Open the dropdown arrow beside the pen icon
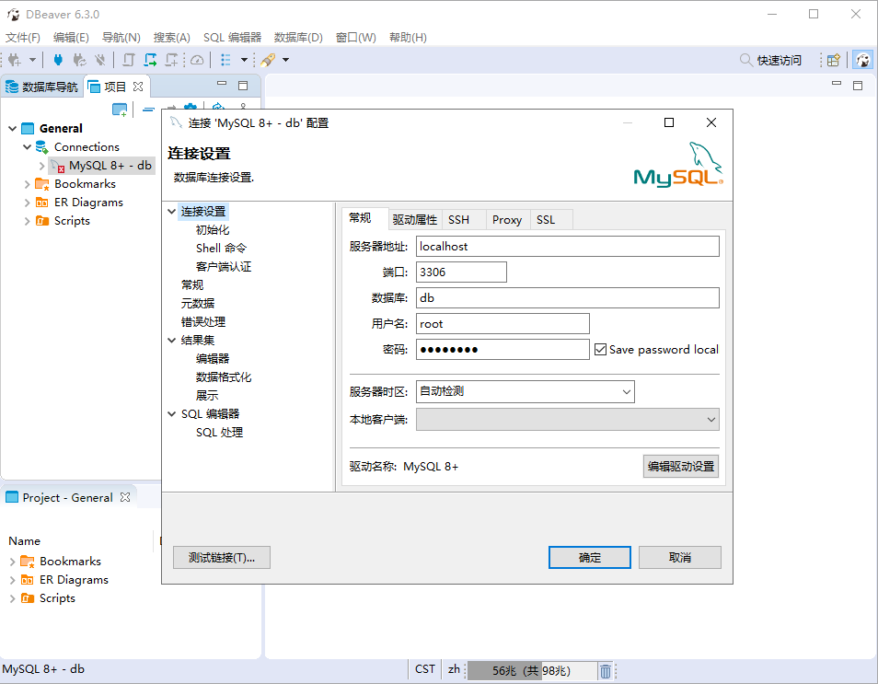Image resolution: width=878 pixels, height=684 pixels. (285, 60)
